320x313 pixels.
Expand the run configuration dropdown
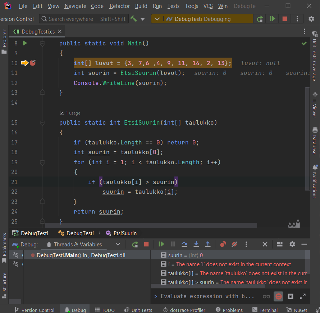pyautogui.click(x=157, y=19)
